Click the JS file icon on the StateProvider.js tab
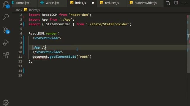190x106 pixels. pyautogui.click(x=131, y=3)
